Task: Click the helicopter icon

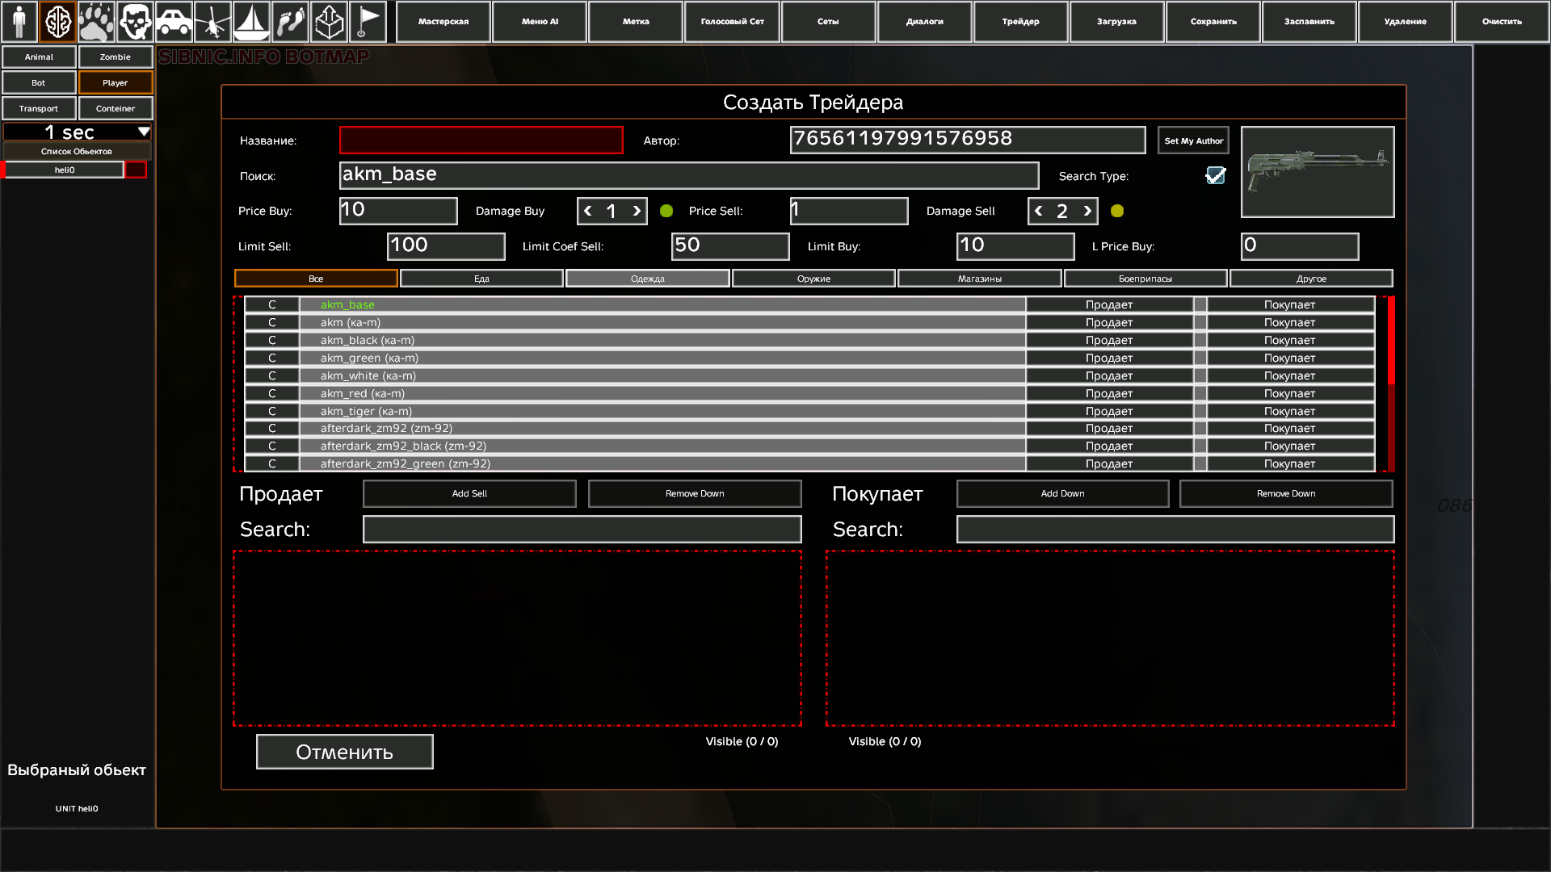Action: 212,22
